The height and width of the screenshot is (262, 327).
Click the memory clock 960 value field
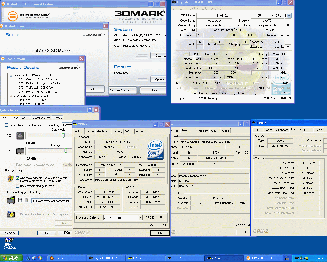click(x=9, y=151)
